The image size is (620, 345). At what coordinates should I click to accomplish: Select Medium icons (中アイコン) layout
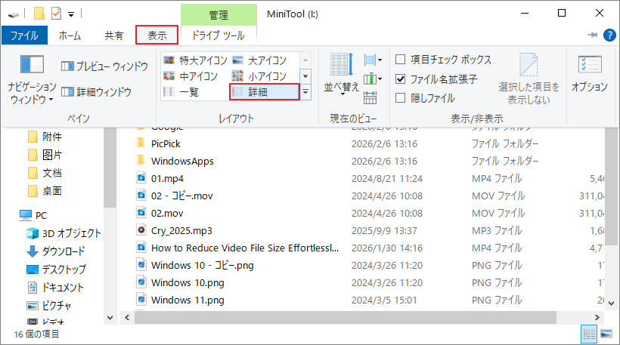(x=191, y=75)
